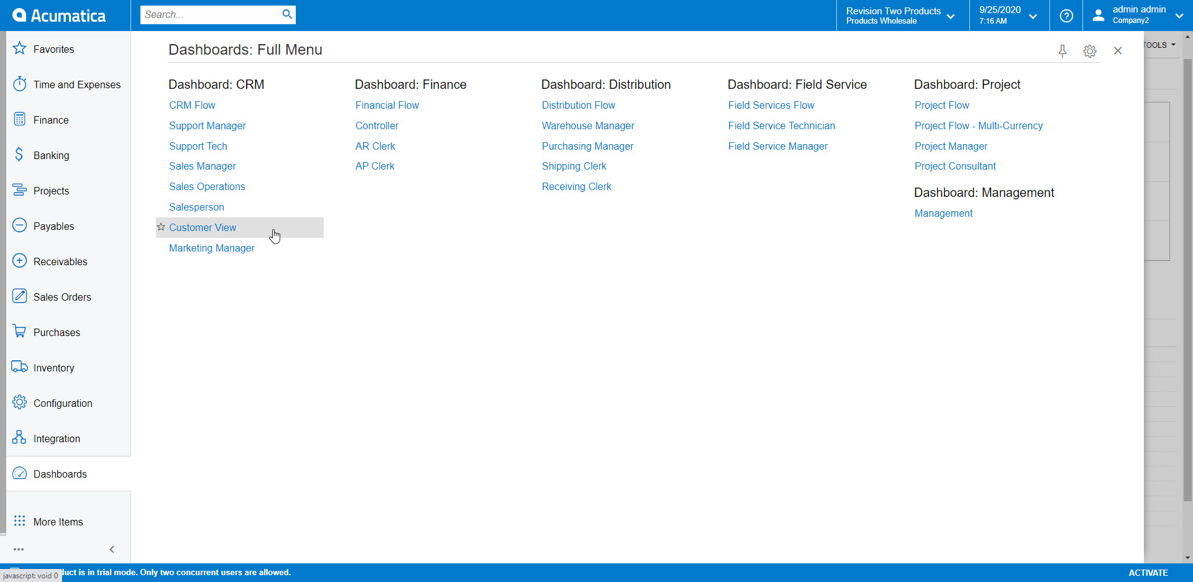Image resolution: width=1193 pixels, height=582 pixels.
Task: Click the Finance calculator icon
Action: (20, 119)
